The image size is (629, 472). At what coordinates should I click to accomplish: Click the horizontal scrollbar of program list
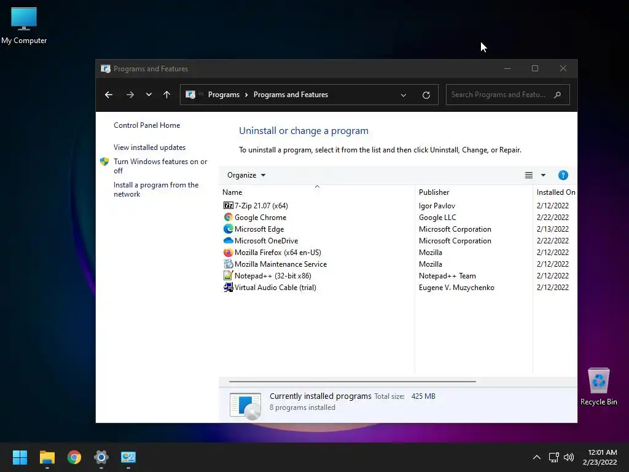[x=352, y=381]
